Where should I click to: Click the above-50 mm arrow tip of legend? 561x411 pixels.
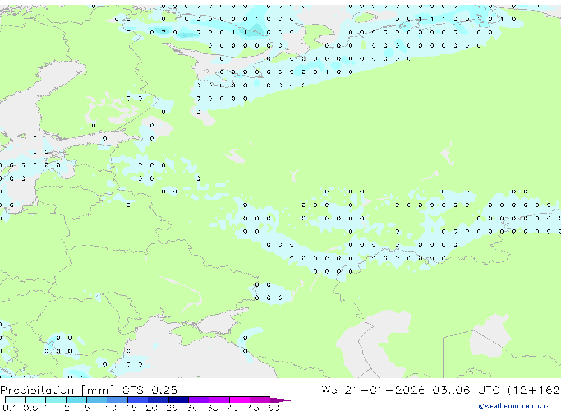(x=280, y=400)
